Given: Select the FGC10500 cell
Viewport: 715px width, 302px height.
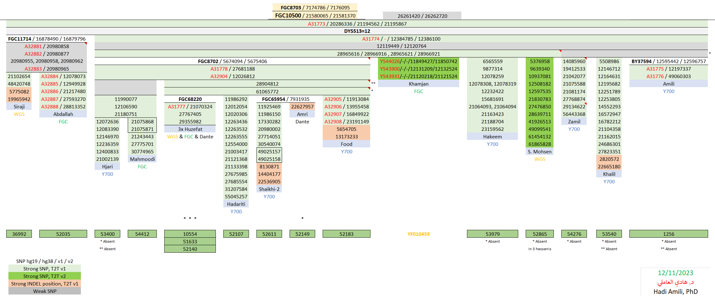Looking at the screenshot, I should tap(315, 16).
